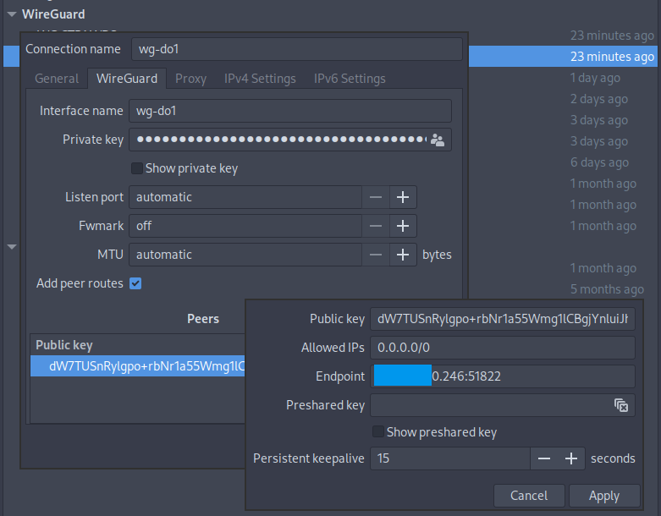
Task: Select the WireGuard tab
Action: click(127, 79)
